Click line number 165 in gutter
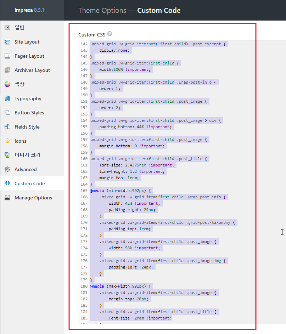This screenshot has height=334, width=286. [x=84, y=191]
